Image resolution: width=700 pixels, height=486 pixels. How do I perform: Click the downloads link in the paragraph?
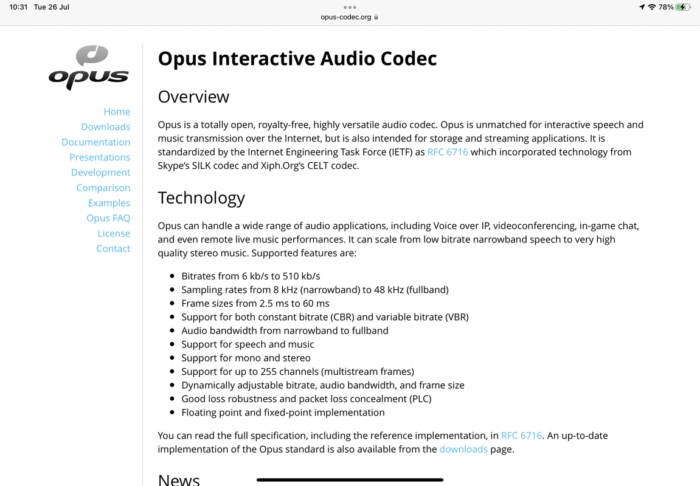463,449
